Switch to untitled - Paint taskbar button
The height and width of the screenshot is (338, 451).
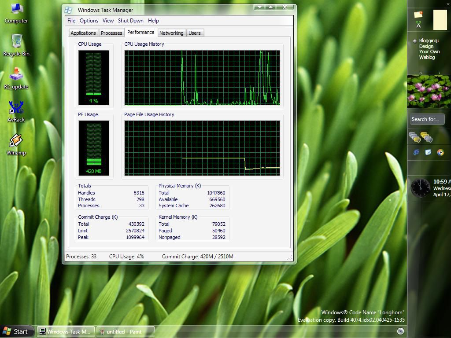[126, 332]
